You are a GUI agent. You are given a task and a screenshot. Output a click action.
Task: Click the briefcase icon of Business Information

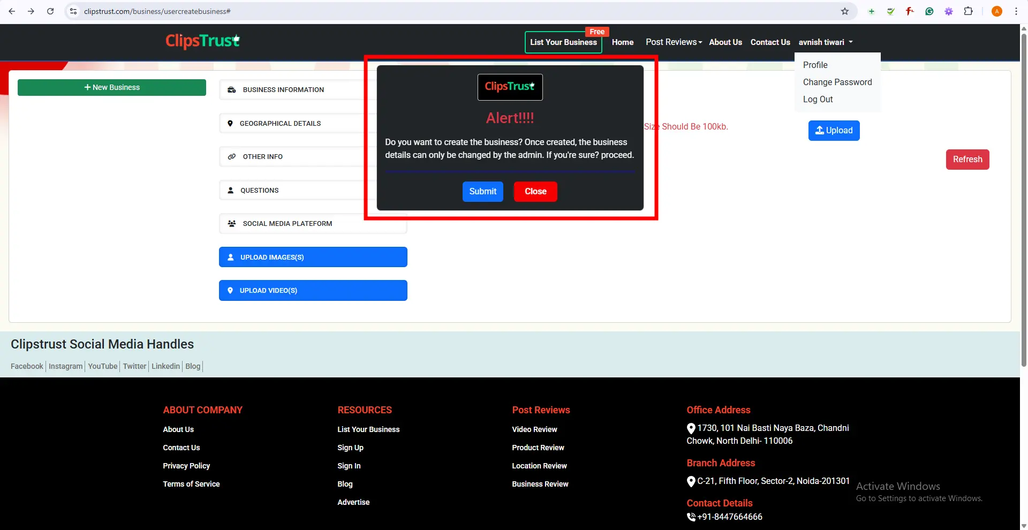232,90
